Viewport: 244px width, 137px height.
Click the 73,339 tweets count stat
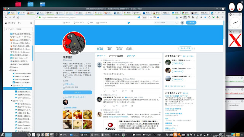pos(100,48)
